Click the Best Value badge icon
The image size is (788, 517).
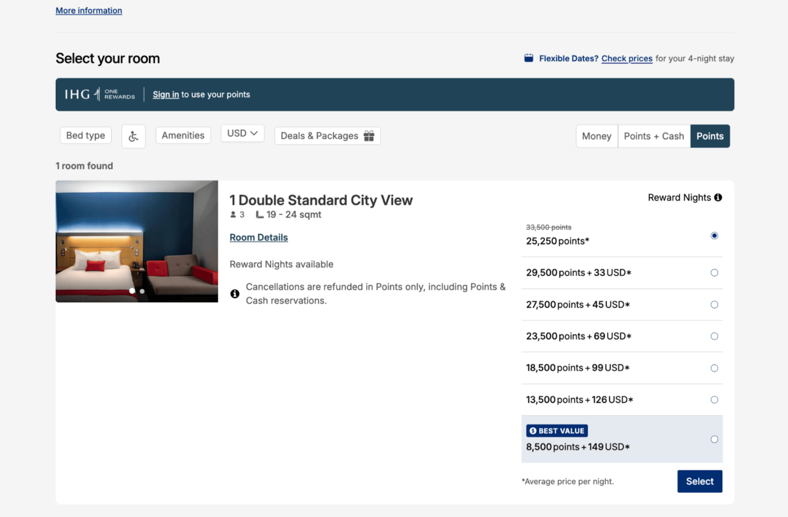[x=533, y=431]
